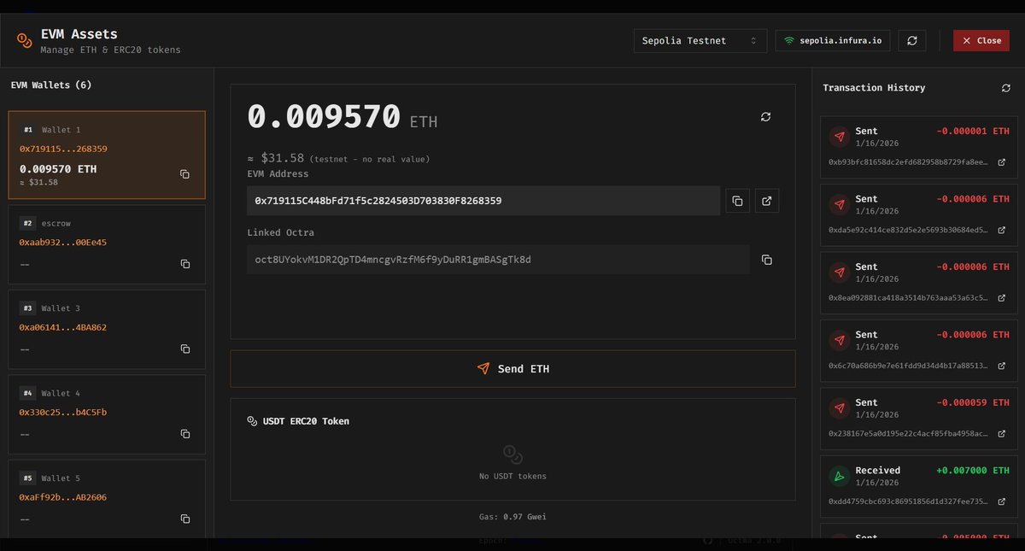Screen dimensions: 1025x551
Task: Click the Send ETH button
Action: (512, 369)
